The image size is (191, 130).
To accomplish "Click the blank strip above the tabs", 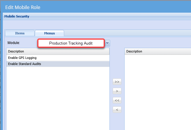I will [96, 24].
